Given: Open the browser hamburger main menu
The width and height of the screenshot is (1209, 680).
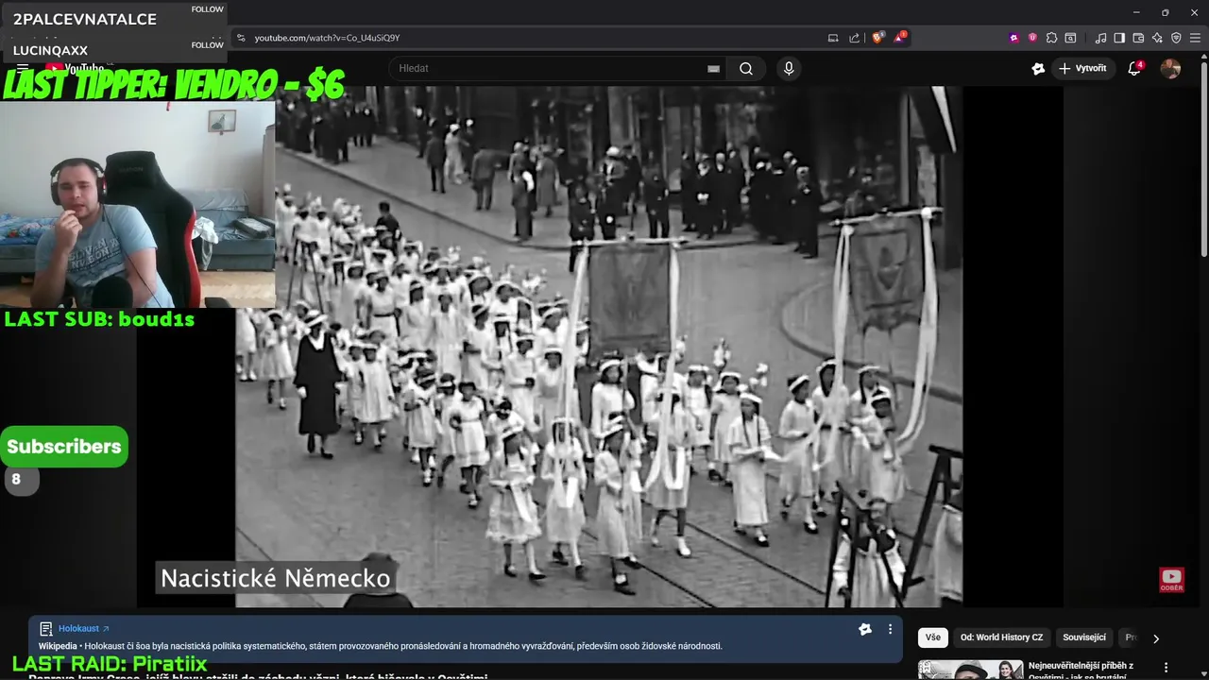Looking at the screenshot, I should (1195, 38).
